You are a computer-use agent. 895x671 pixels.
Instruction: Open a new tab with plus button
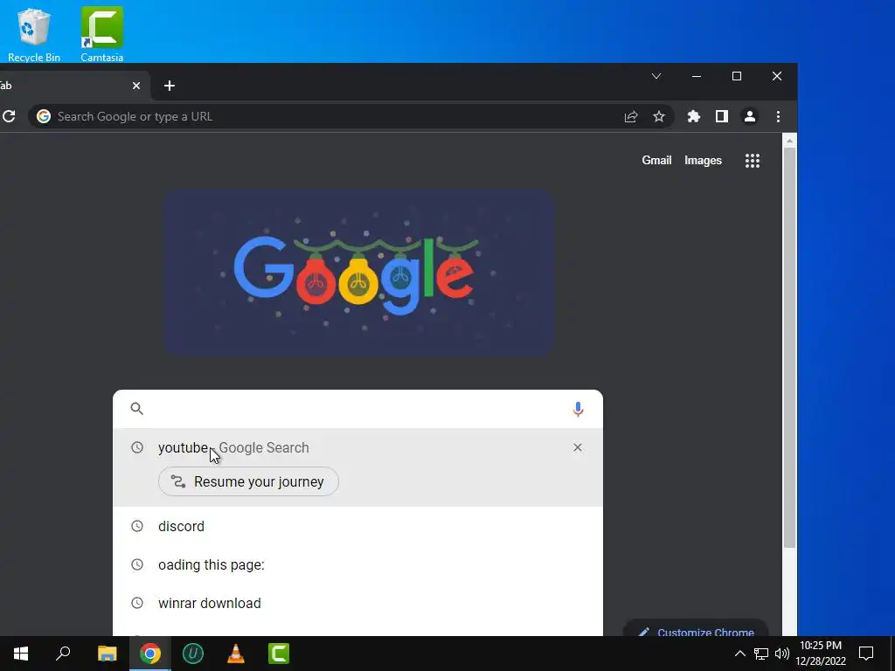pyautogui.click(x=169, y=86)
